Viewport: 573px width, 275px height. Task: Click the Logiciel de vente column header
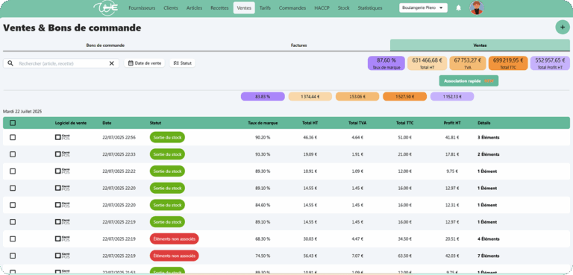pos(71,123)
